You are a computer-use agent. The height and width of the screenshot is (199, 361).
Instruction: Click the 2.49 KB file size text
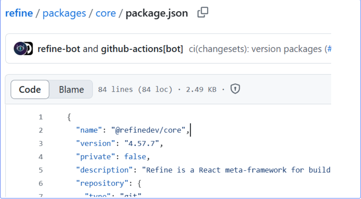coord(201,89)
